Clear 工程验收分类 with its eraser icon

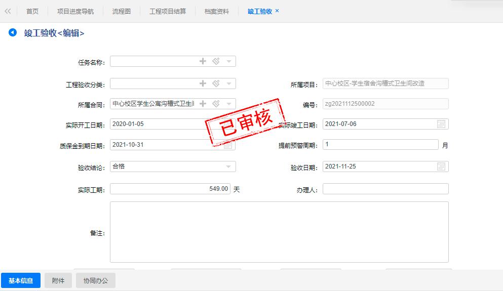[216, 84]
